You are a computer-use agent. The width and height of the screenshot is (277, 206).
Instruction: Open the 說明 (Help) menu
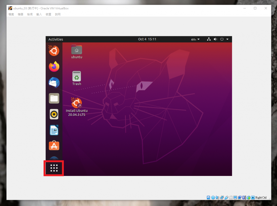[58, 14]
